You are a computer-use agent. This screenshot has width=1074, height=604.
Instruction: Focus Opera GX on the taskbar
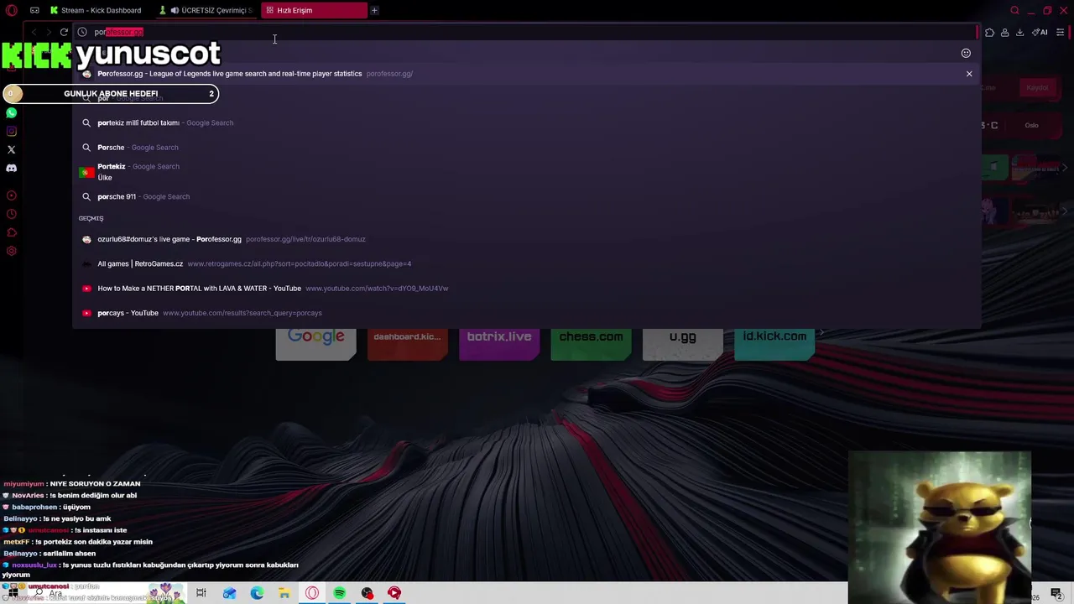312,593
